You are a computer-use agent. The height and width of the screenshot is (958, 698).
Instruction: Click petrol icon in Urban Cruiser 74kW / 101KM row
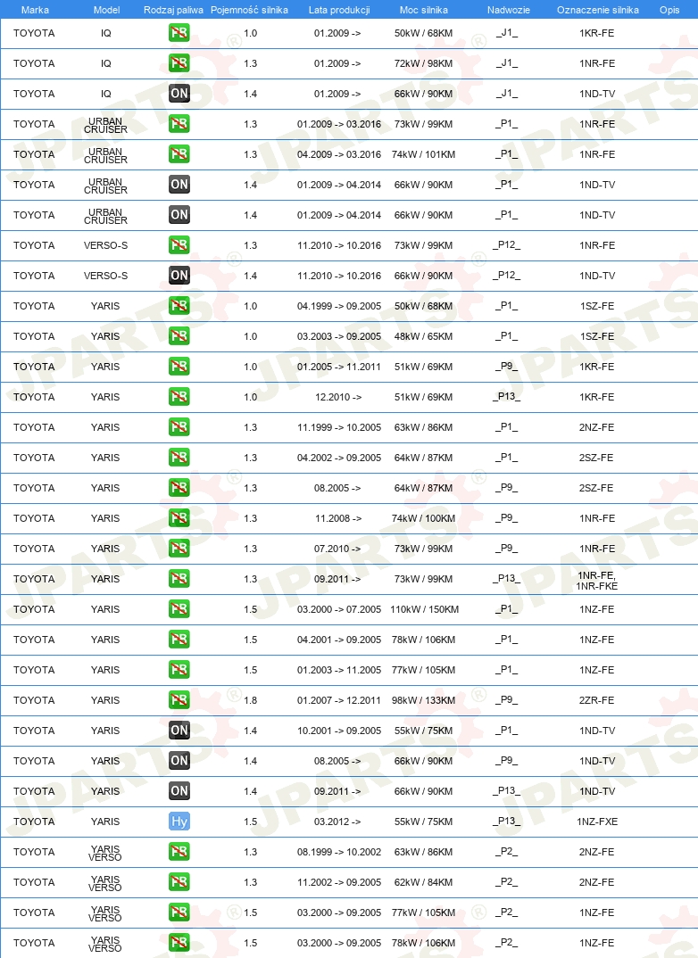179,154
